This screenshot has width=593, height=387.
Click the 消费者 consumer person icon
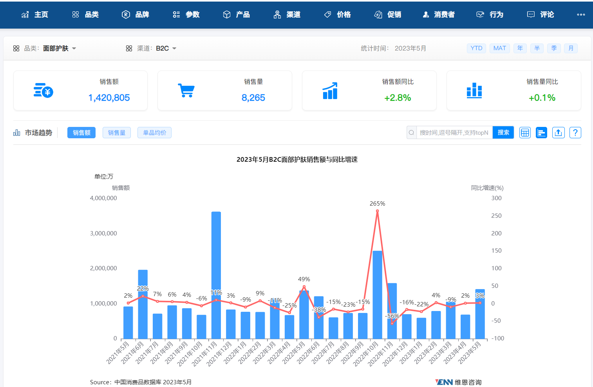426,14
